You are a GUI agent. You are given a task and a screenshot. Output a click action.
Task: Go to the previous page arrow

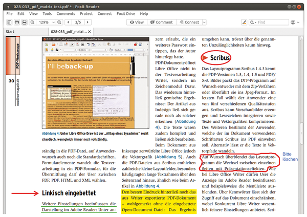[x=68, y=23]
